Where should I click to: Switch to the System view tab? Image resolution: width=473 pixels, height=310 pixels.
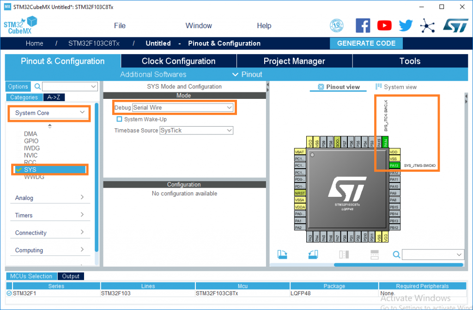pos(396,87)
